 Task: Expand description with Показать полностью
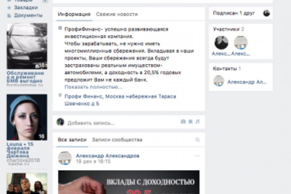pyautogui.click(x=93, y=87)
